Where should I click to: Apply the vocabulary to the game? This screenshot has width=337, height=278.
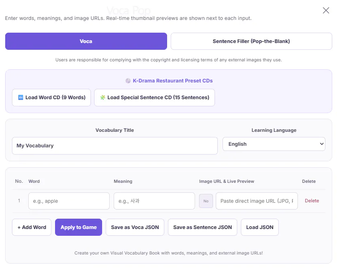point(79,227)
